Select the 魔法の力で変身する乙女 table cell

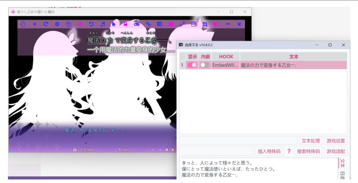(293, 65)
